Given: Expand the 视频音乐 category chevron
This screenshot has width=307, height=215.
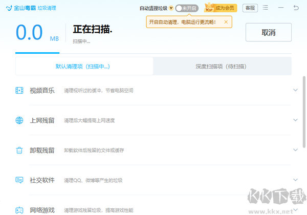Looking at the screenshot, I should coord(295,91).
